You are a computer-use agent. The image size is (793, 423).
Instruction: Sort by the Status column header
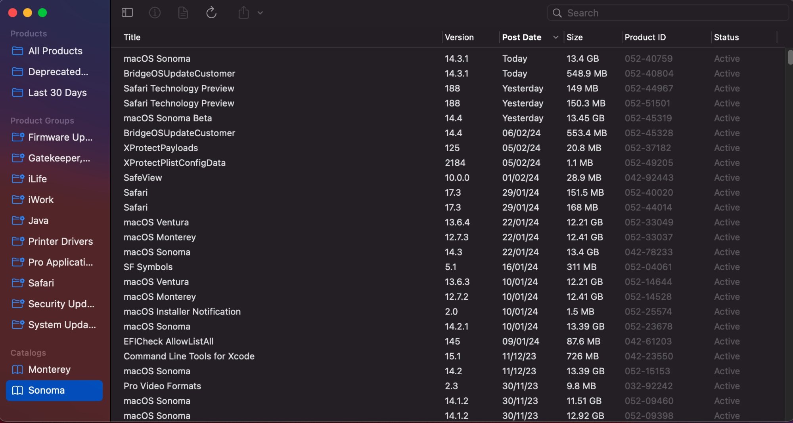pyautogui.click(x=726, y=37)
